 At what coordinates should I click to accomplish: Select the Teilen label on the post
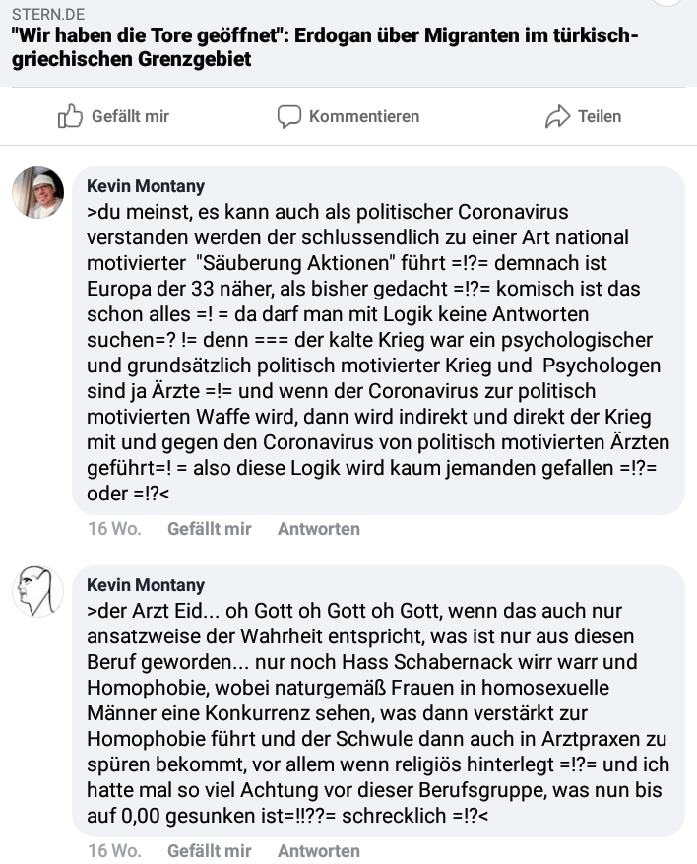(599, 116)
